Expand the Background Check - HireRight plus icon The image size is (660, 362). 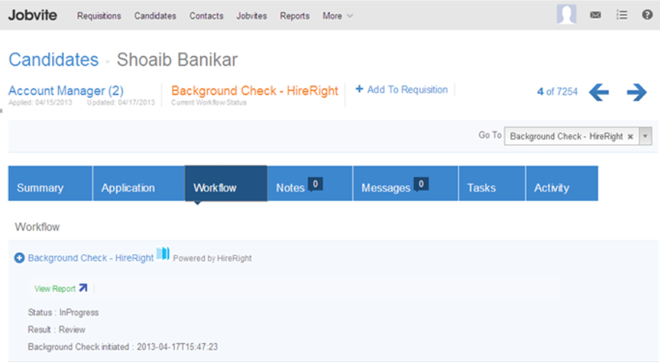(x=19, y=258)
